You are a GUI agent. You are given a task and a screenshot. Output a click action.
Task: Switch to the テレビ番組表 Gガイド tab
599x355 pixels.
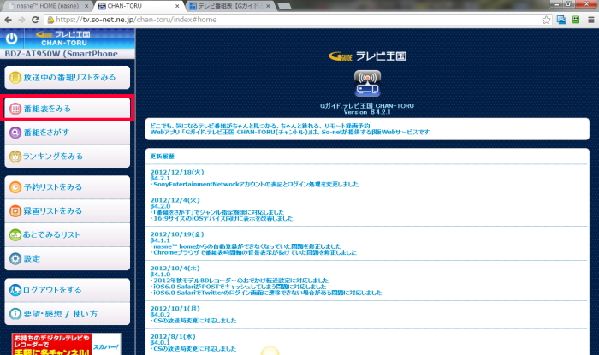[x=229, y=6]
